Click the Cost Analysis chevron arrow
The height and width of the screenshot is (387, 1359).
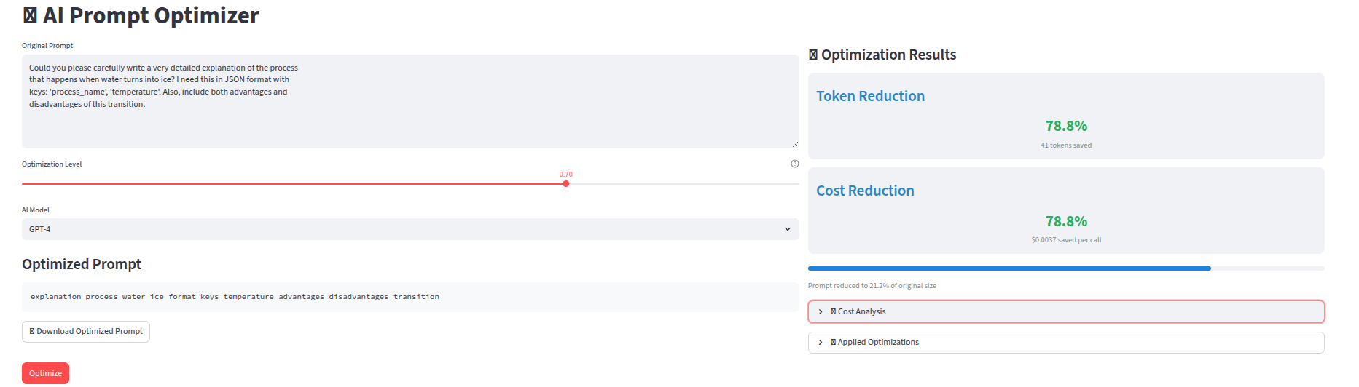point(821,311)
